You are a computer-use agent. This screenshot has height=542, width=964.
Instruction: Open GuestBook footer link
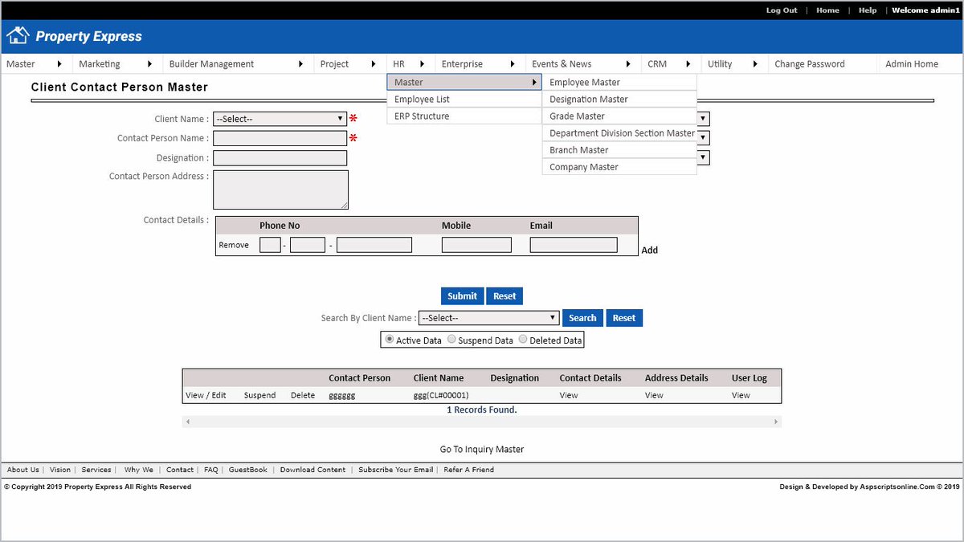coord(248,470)
